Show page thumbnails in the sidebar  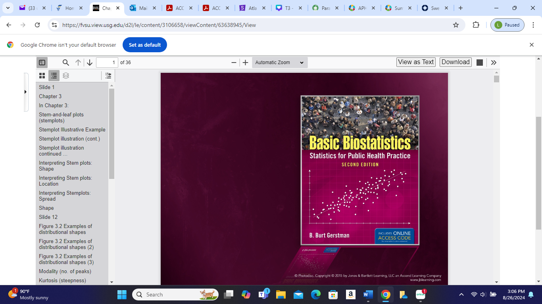[x=42, y=76]
